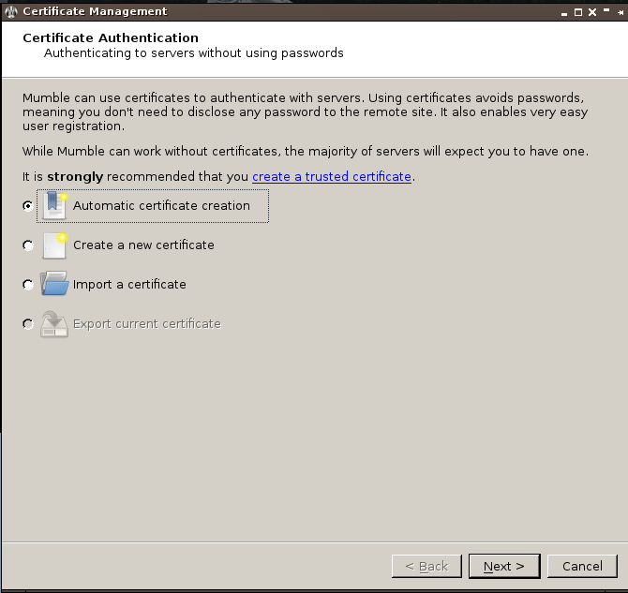
Task: Click the Import certificate folder icon
Action: pos(54,284)
